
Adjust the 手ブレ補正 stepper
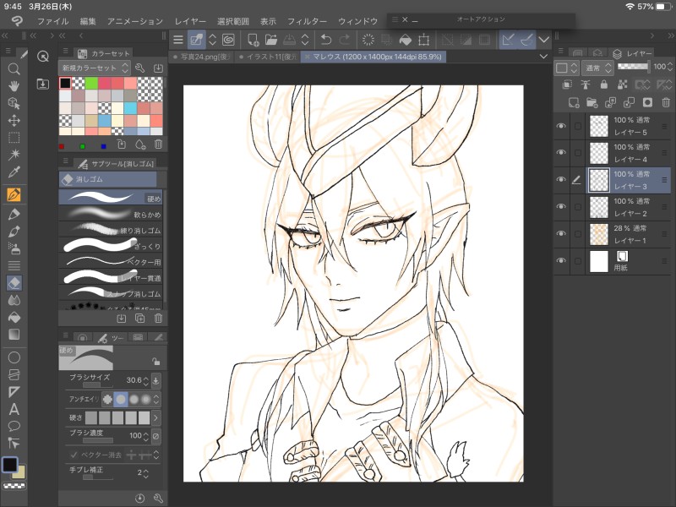(145, 473)
